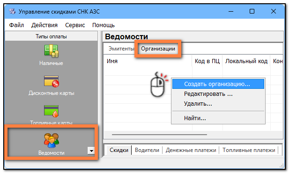Choose Найти in the context menu

pyautogui.click(x=218, y=118)
